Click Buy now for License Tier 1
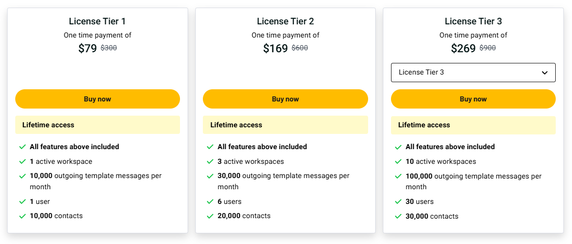This screenshot has height=244, width=572. pos(97,99)
